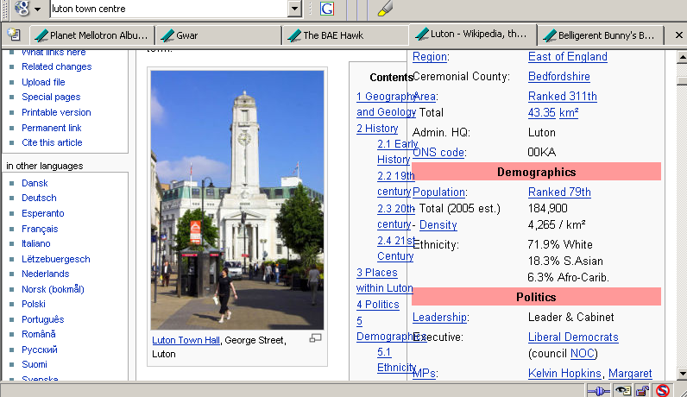Switch to Deutsch language version

(39, 198)
